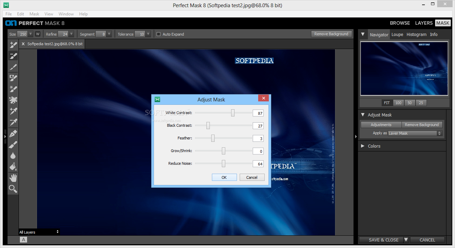
Task: Open the Refine value dropdown
Action: (71, 34)
